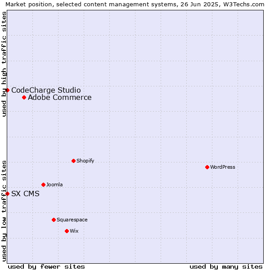Select the Squarespace label text

click(72, 220)
